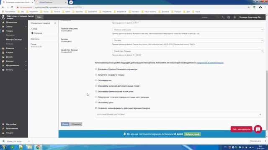Screen dimensions: 268x150
Task: Open a new browser tab
Action: pyautogui.click(x=71, y=2)
